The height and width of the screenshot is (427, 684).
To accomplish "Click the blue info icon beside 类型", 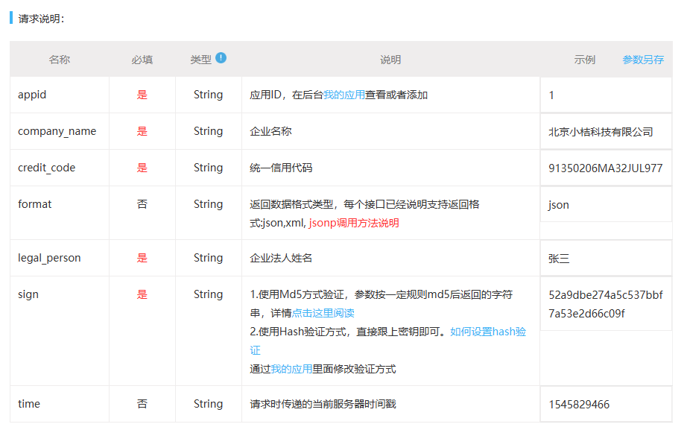I will (x=221, y=57).
